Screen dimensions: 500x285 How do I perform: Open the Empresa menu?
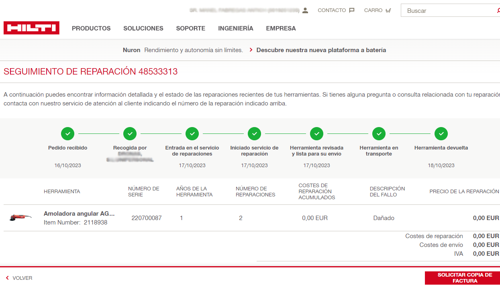click(281, 28)
